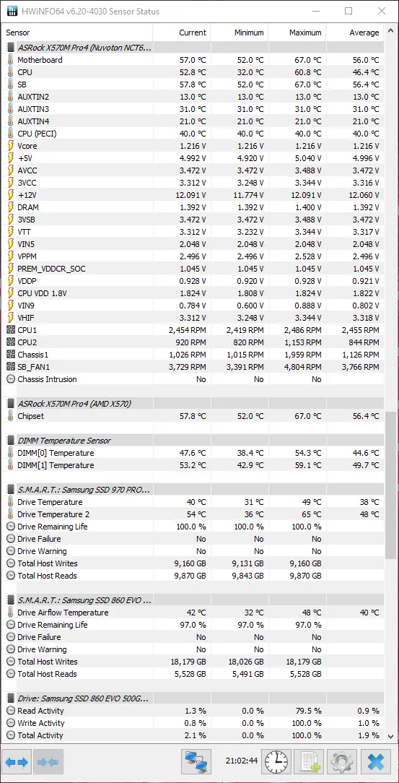
Task: Open the network remote monitoring icon
Action: pyautogui.click(x=196, y=762)
